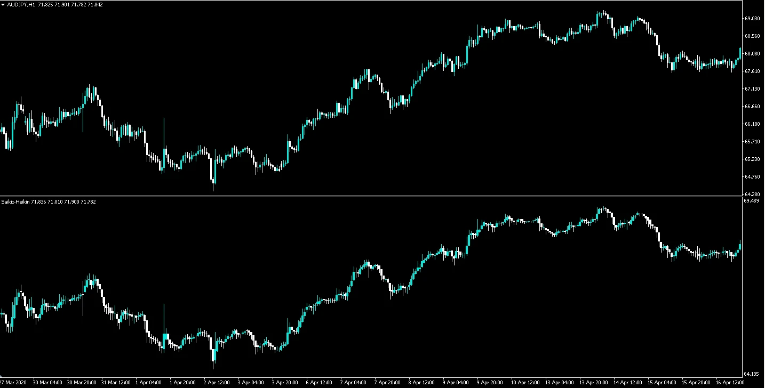Screen dimensions: 765x388
Task: Click the Saikix-Heikin indicator label
Action: [x=16, y=201]
